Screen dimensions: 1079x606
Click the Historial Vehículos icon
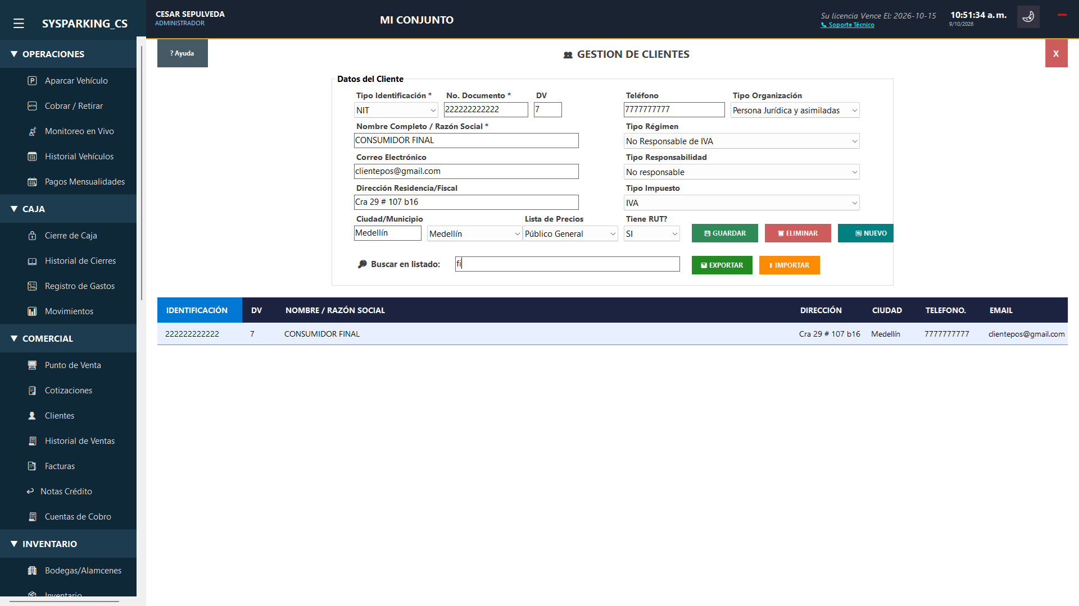[x=32, y=157]
